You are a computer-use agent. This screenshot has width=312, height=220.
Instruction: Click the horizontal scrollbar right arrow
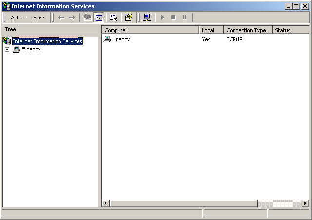point(305,203)
